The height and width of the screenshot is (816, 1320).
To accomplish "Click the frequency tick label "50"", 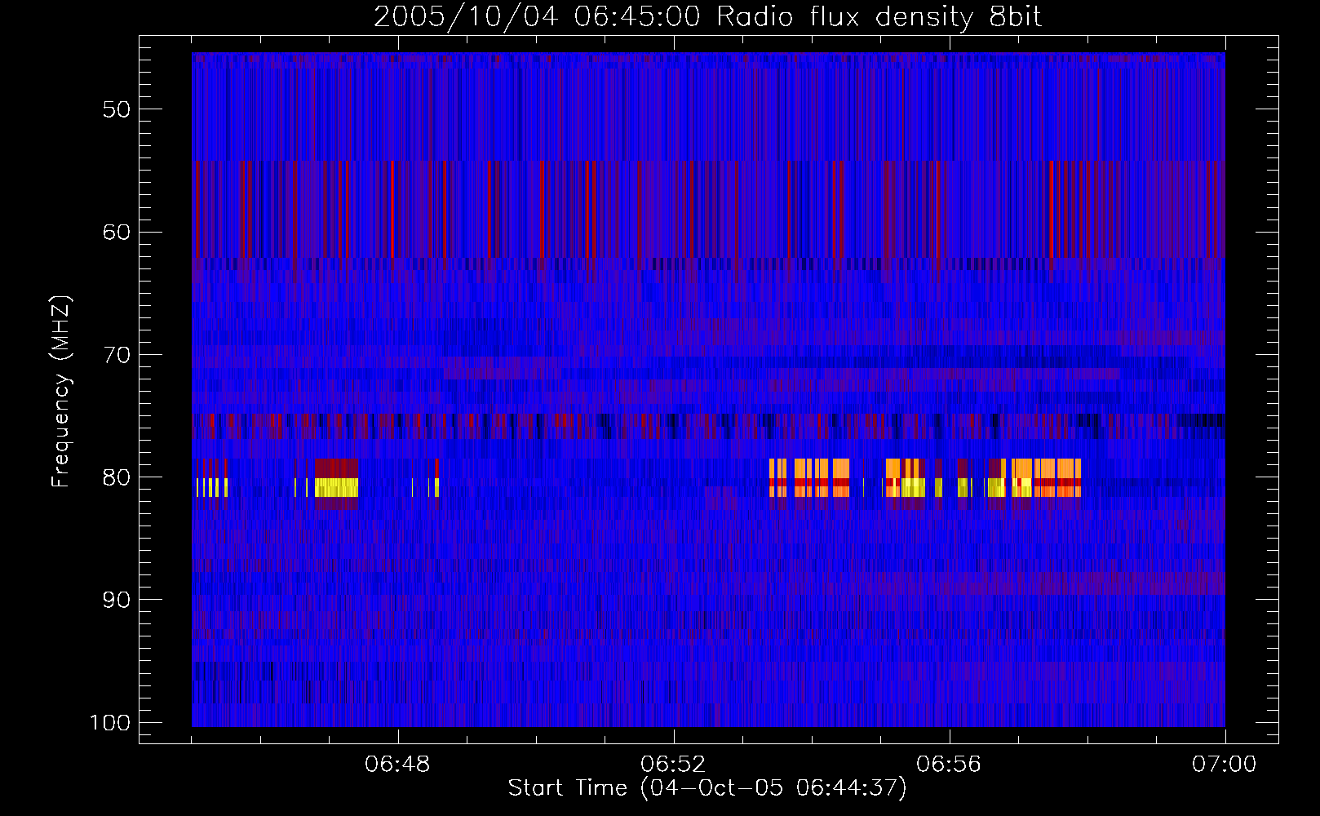I will (117, 109).
